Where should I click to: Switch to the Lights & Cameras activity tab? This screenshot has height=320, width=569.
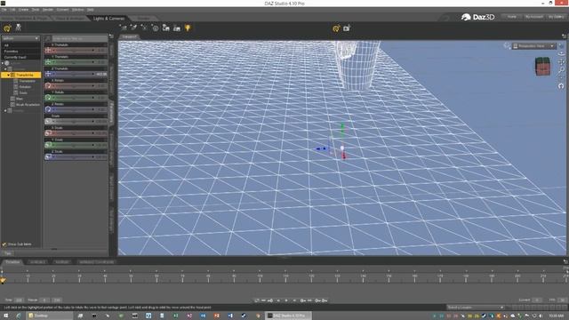pos(108,18)
